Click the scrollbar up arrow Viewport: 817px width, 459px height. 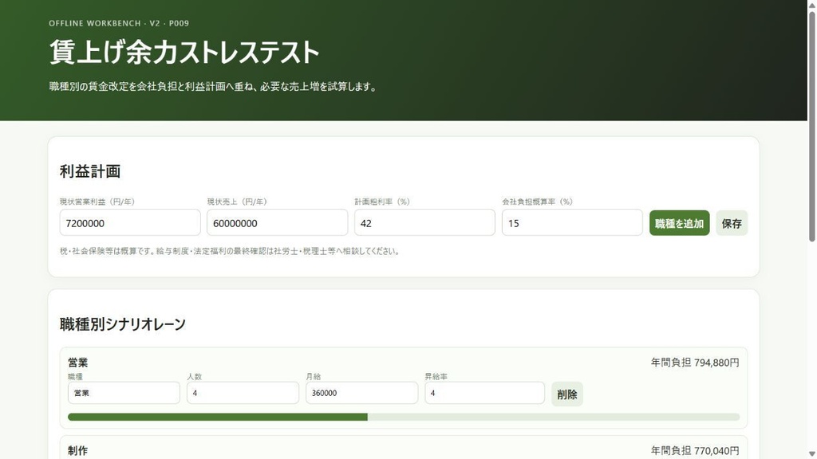coord(811,5)
